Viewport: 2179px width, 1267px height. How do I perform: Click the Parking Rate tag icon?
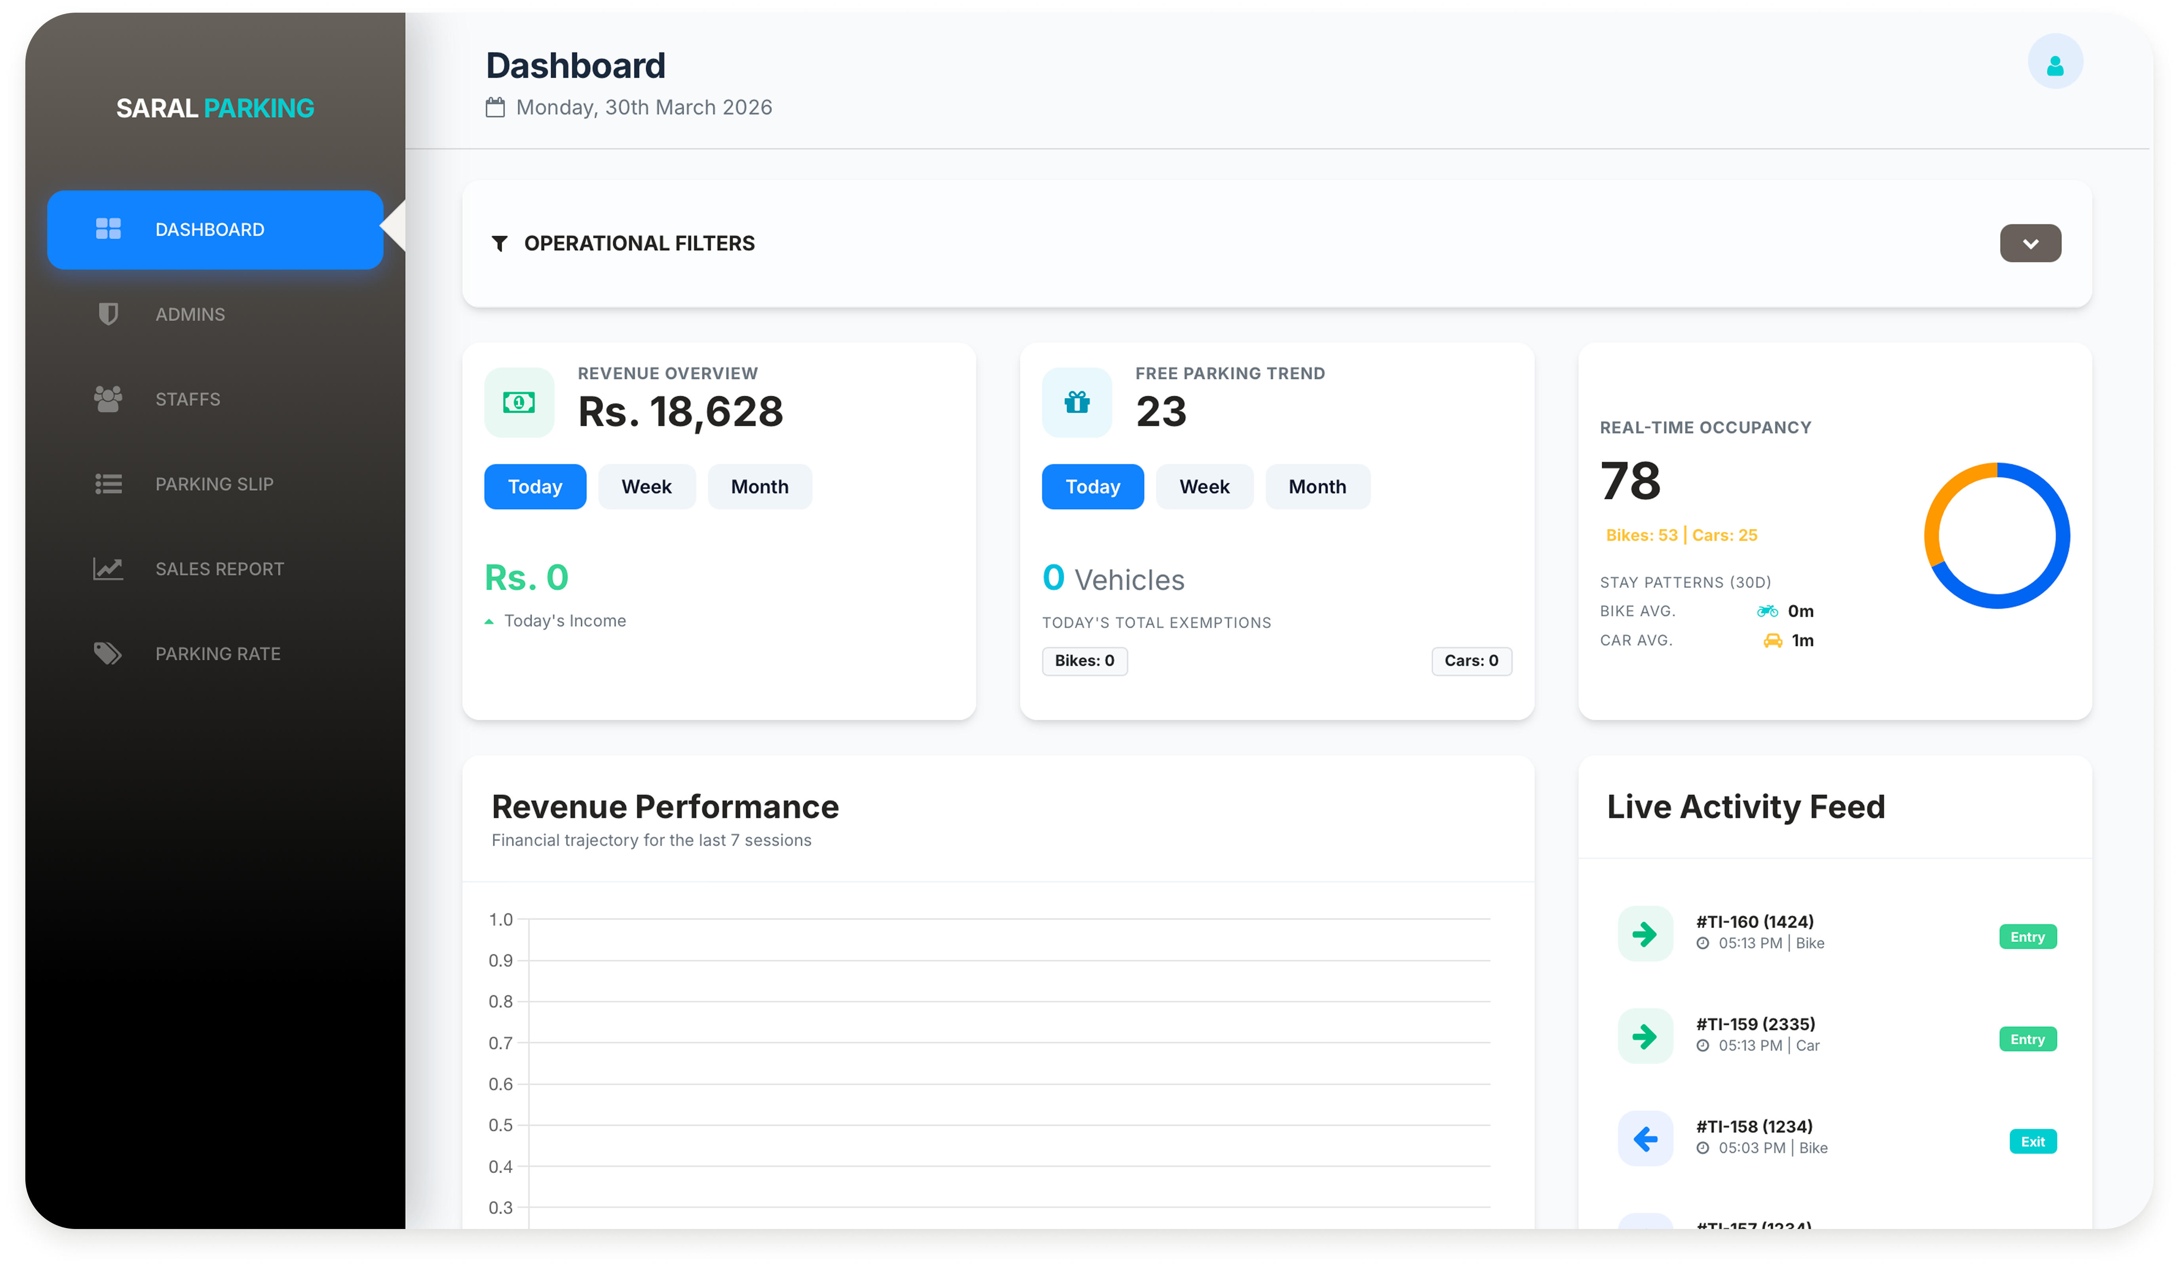tap(108, 654)
